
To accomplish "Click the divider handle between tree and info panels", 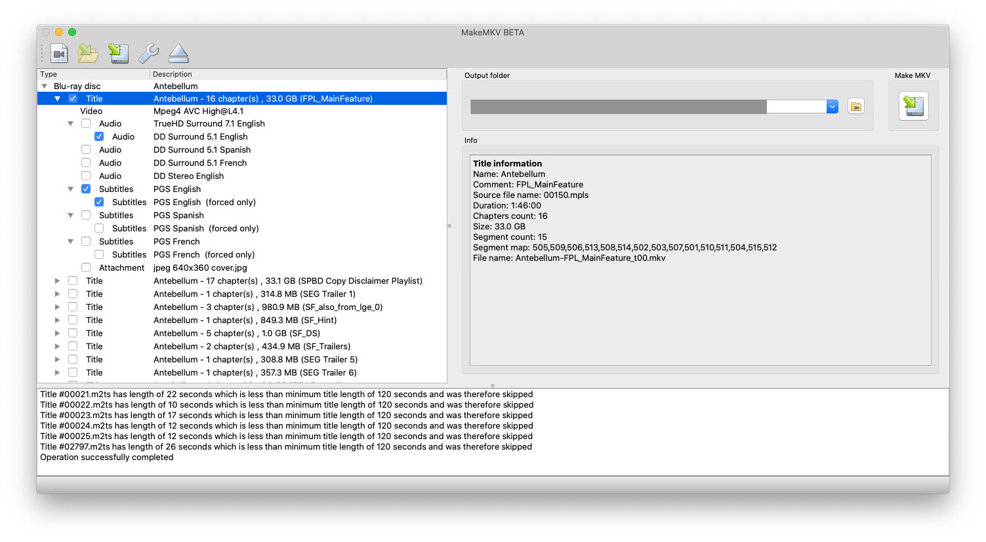I will [449, 226].
